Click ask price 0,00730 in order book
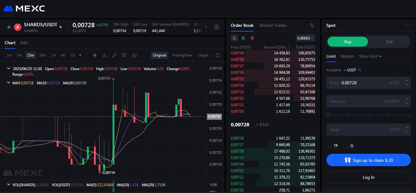Viewport: 416px width, 193px height. point(237,111)
